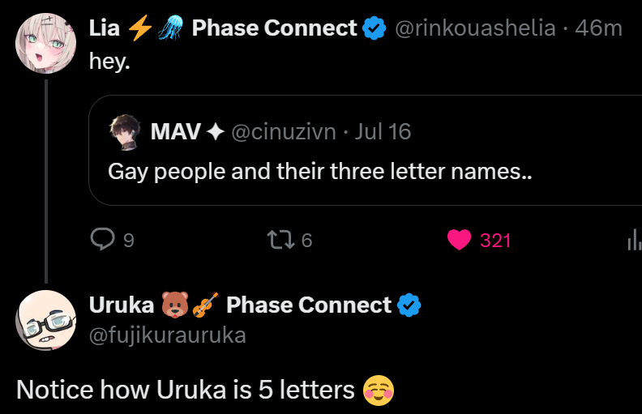Open Uruka's bald glasses avatar picture
This screenshot has width=642, height=414.
tap(46, 320)
